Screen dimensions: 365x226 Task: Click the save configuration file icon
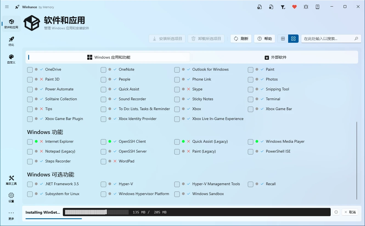(259, 7)
